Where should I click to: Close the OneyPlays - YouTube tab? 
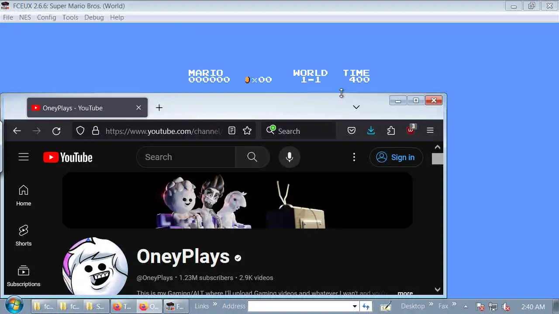138,108
